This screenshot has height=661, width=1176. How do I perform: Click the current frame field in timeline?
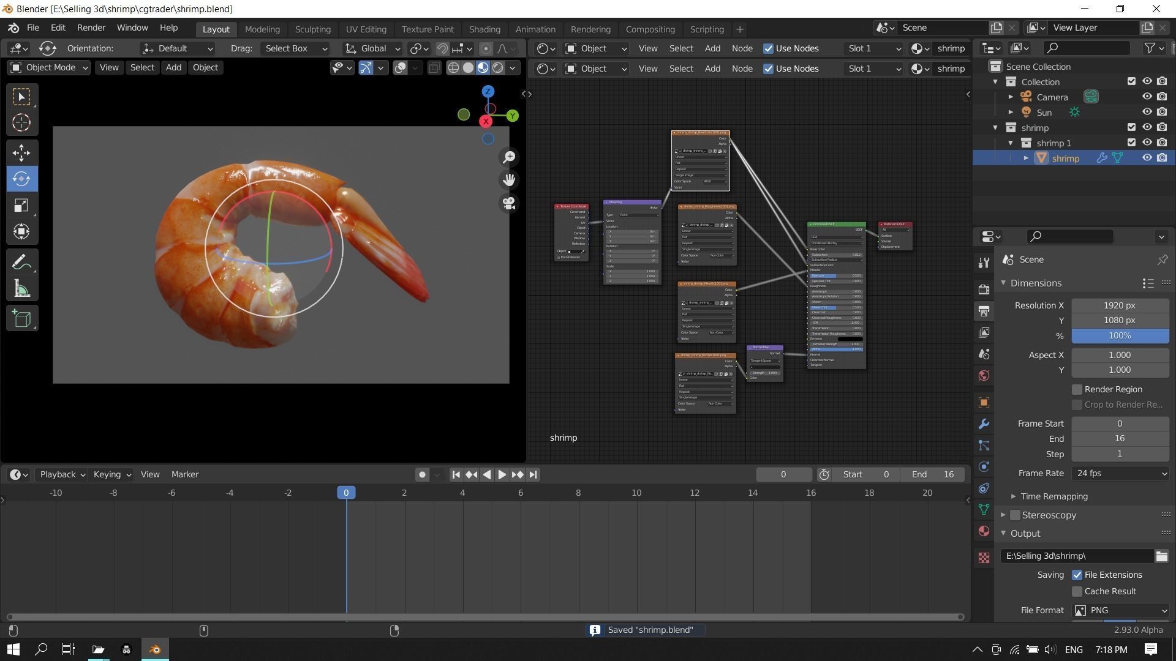[x=783, y=474]
